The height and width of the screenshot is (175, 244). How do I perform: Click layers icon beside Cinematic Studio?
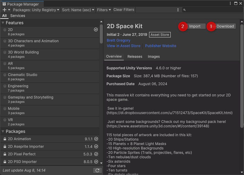[5, 75]
